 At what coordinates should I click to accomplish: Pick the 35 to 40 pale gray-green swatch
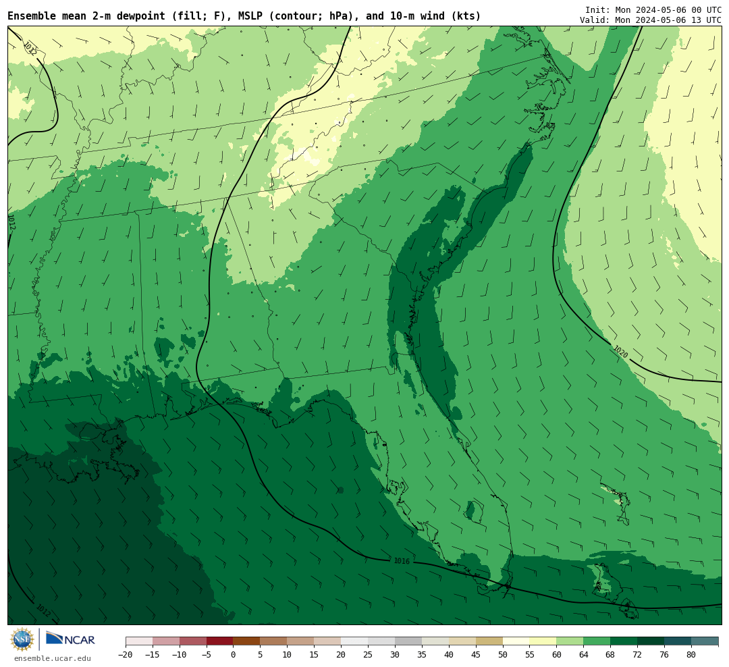(435, 641)
